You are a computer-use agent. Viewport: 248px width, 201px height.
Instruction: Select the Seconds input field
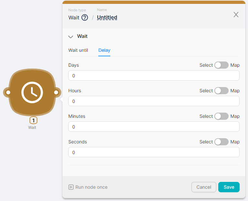[154, 152]
